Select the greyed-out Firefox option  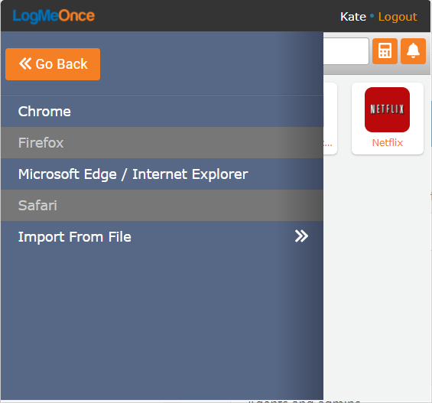[x=162, y=143]
